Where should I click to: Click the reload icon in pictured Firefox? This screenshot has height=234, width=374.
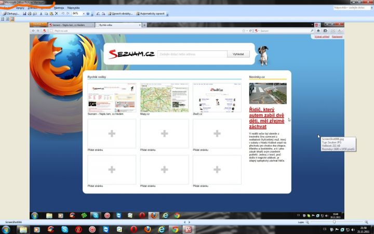[x=250, y=31]
